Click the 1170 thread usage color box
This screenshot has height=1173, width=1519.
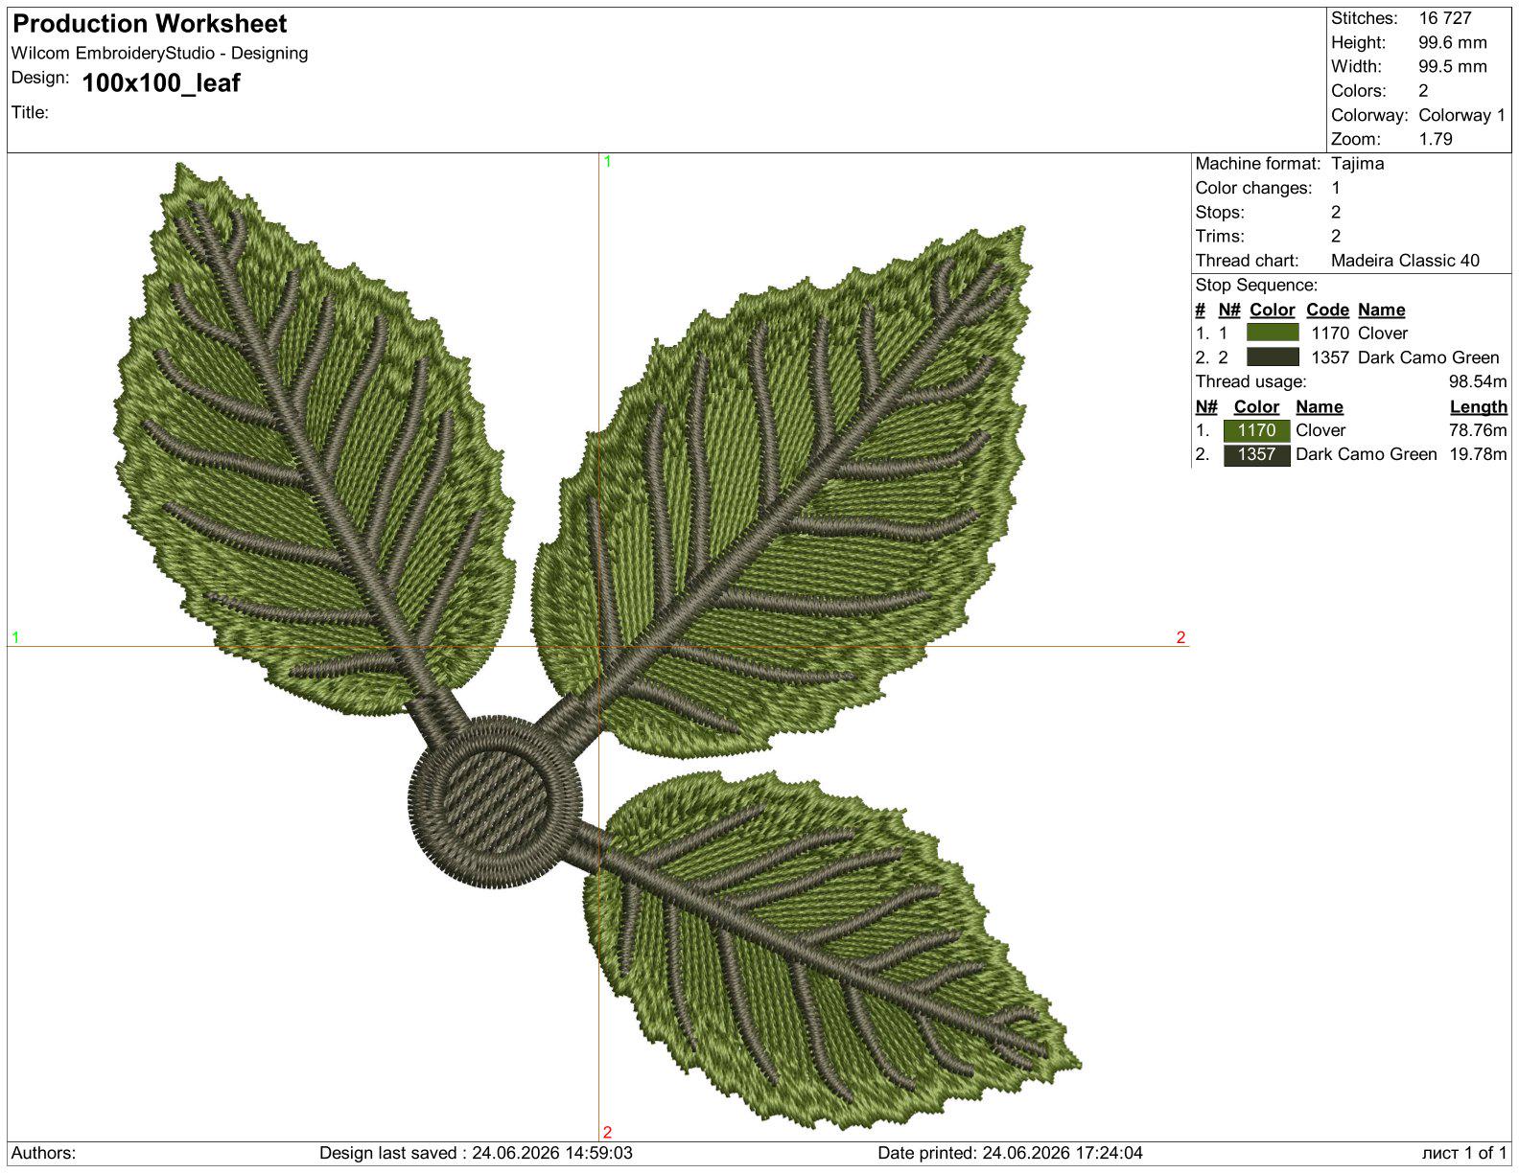[1256, 430]
